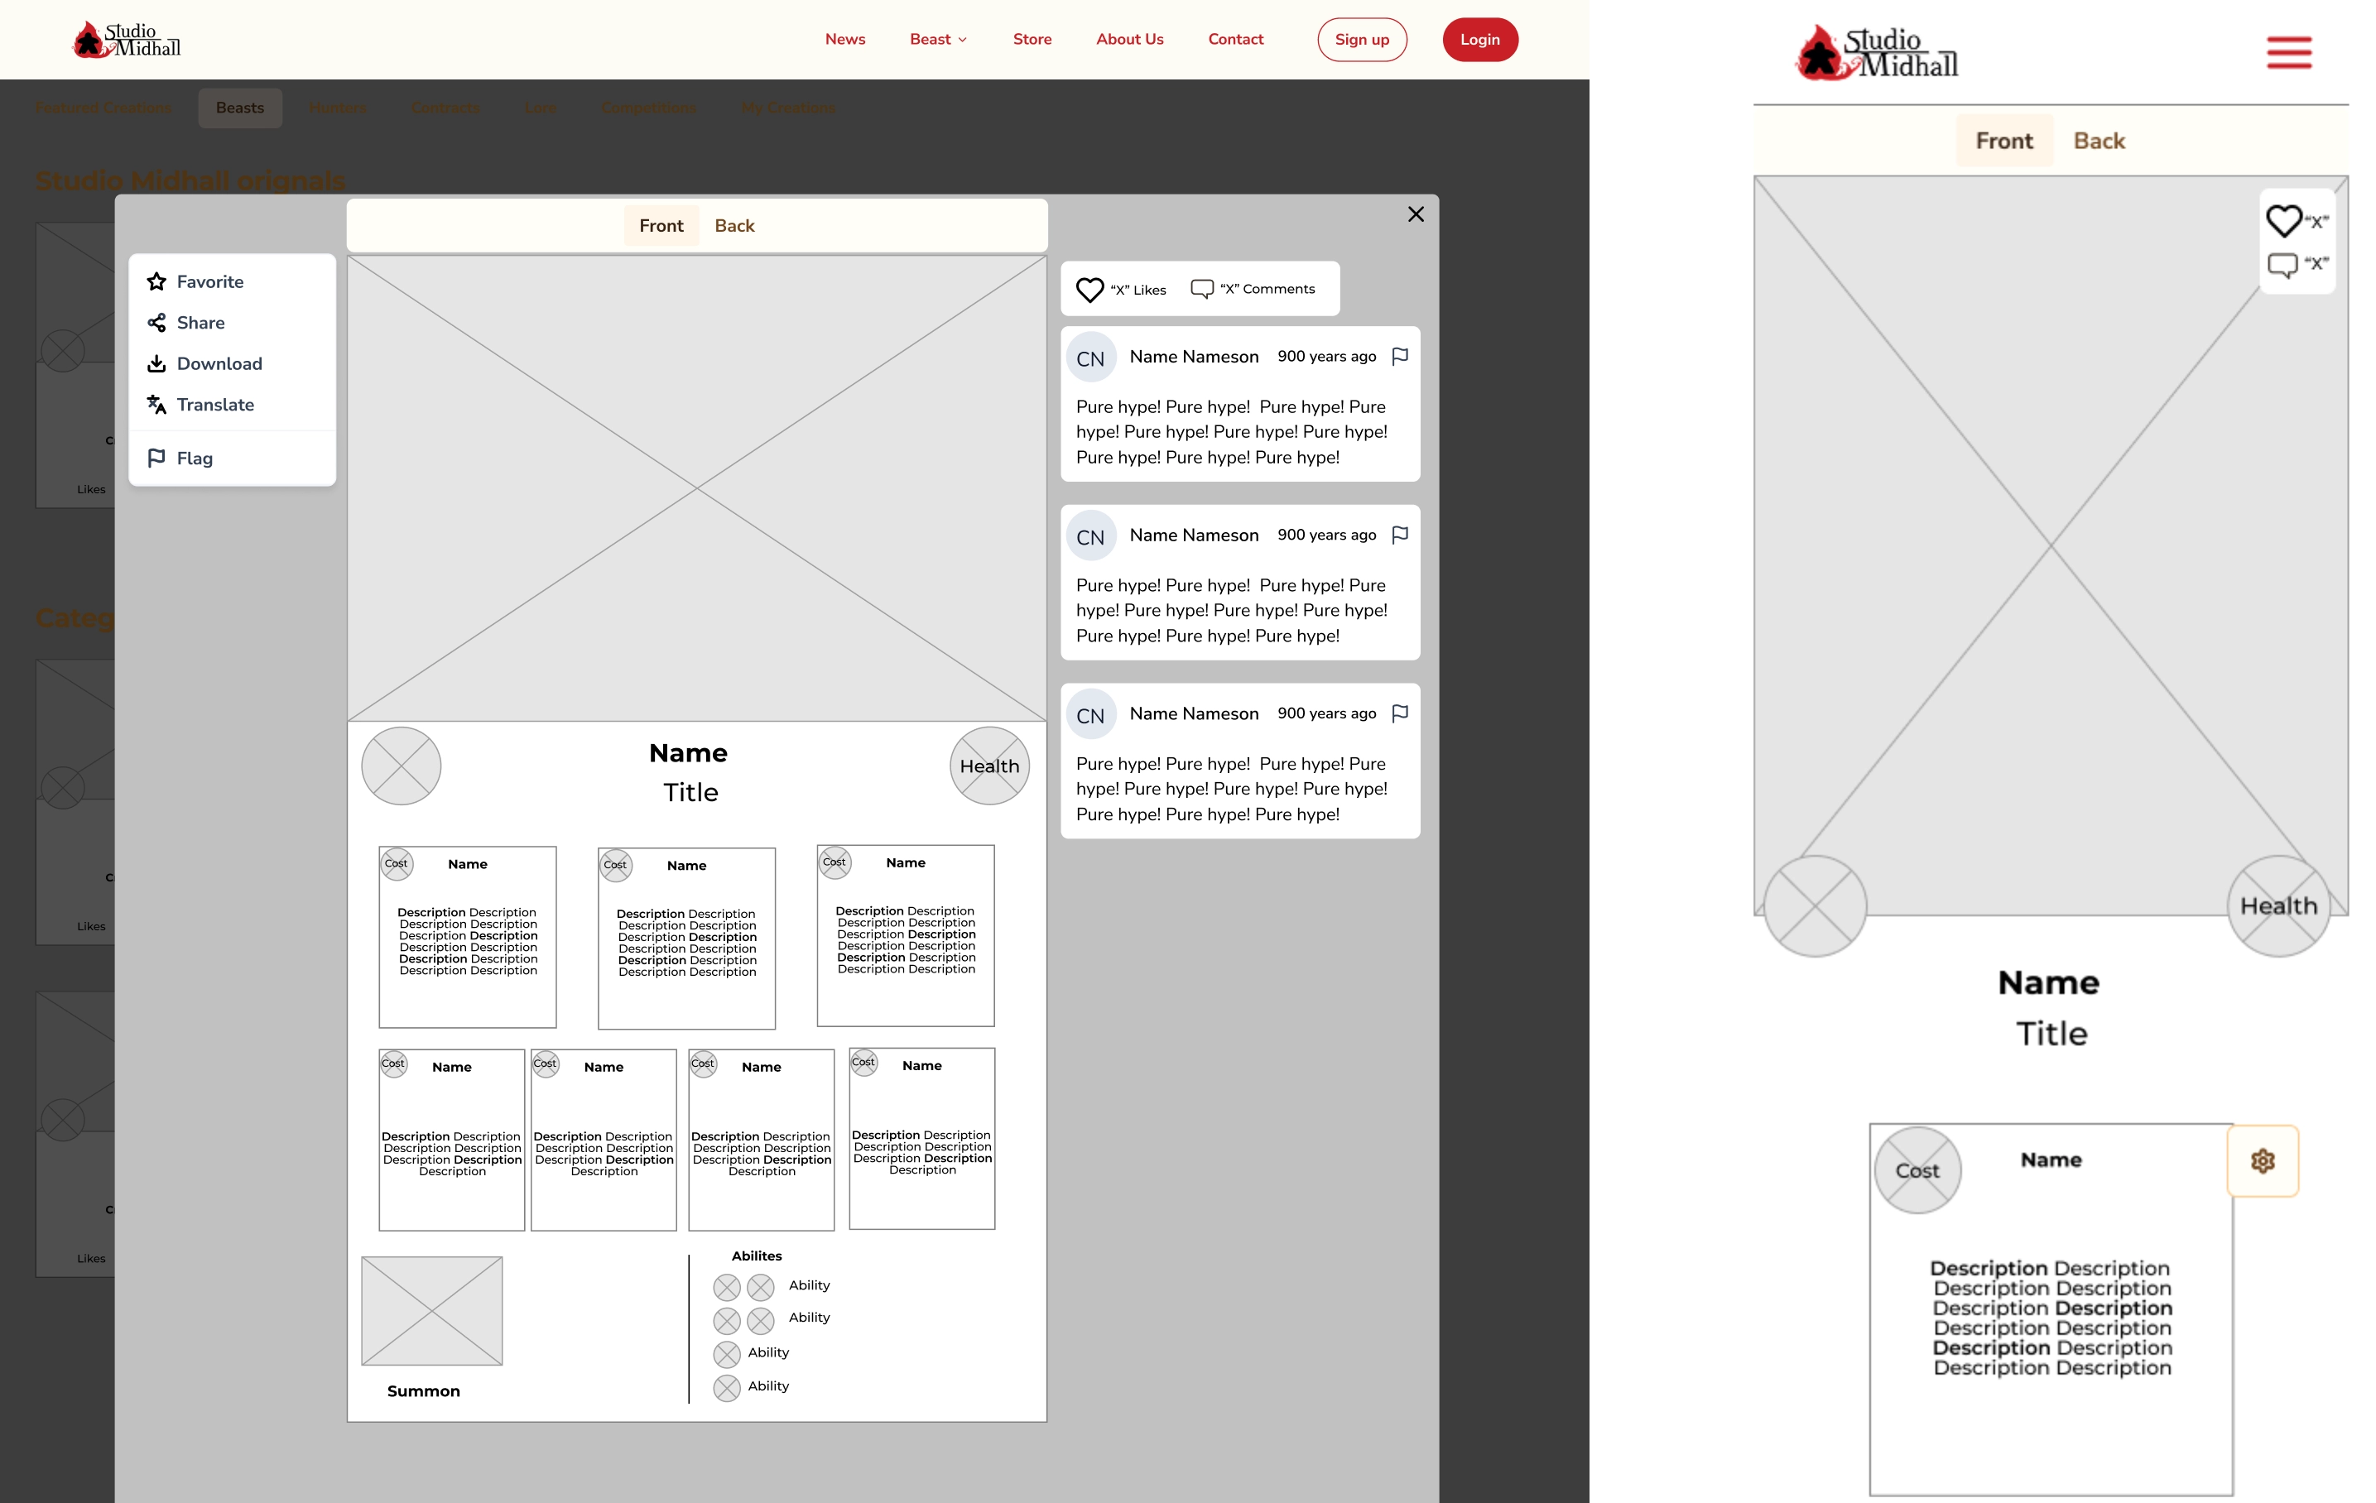Open the Store menu item
The width and height of the screenshot is (2376, 1503).
pyautogui.click(x=1032, y=40)
